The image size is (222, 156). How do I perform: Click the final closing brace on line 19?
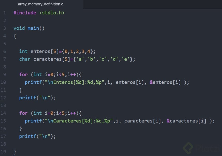(14, 152)
